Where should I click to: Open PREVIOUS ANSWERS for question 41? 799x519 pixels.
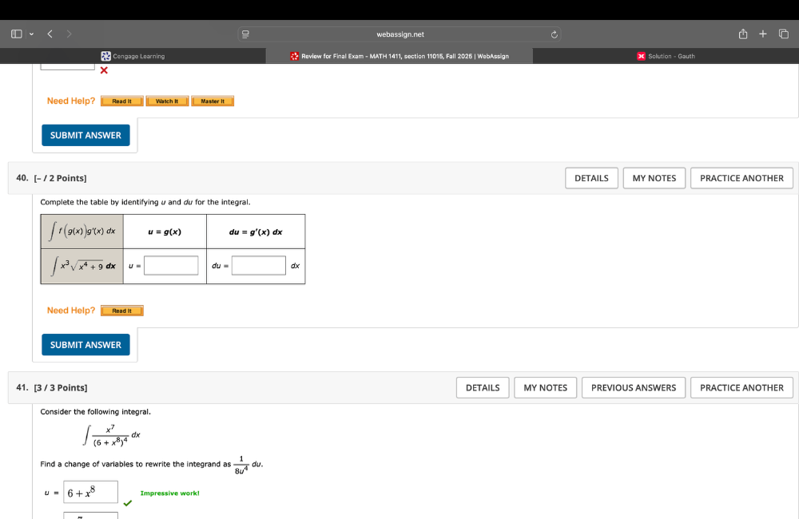pyautogui.click(x=633, y=388)
